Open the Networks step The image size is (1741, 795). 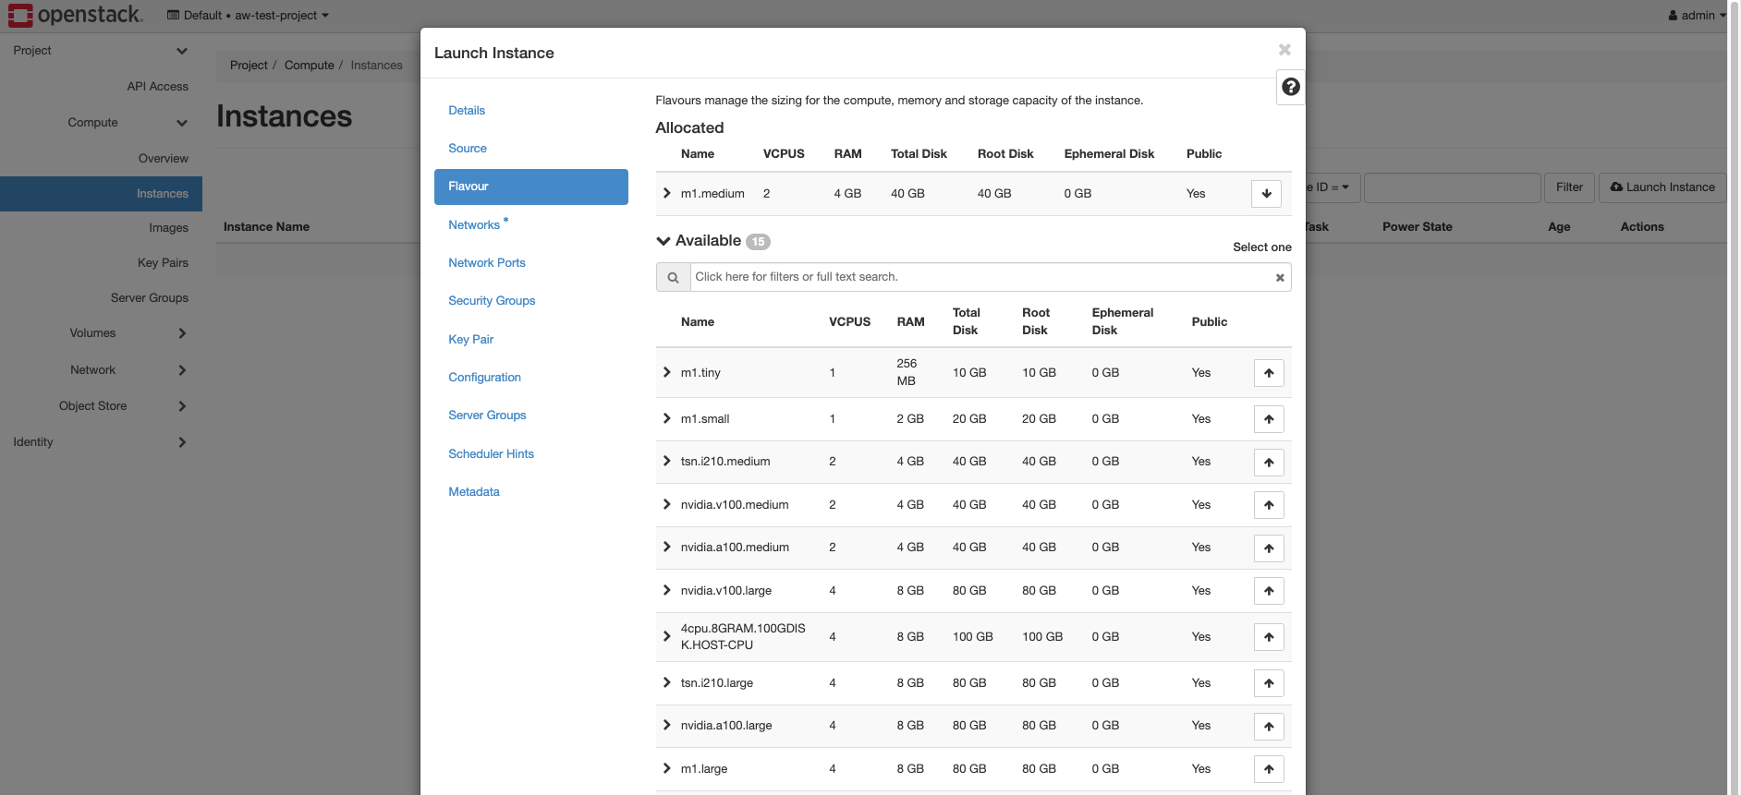[474, 225]
